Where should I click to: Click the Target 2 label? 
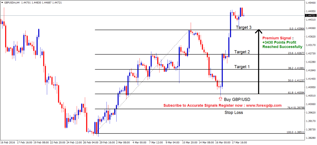pyautogui.click(x=242, y=52)
